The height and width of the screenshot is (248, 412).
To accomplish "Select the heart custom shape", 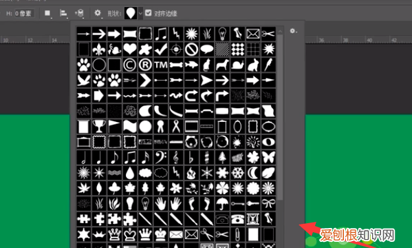I will (130, 49).
